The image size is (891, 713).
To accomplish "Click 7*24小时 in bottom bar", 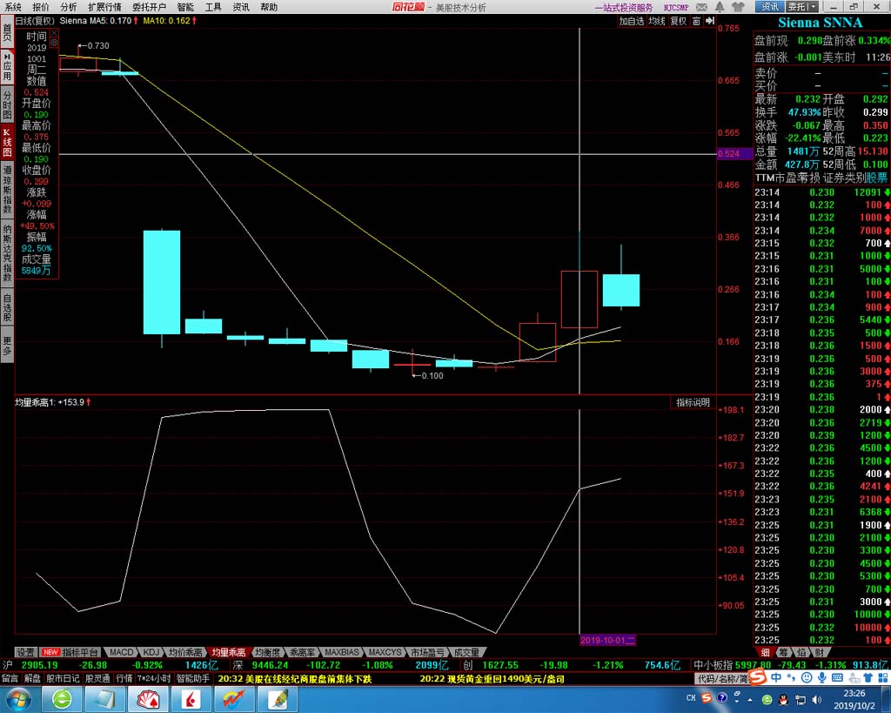I will [x=153, y=678].
